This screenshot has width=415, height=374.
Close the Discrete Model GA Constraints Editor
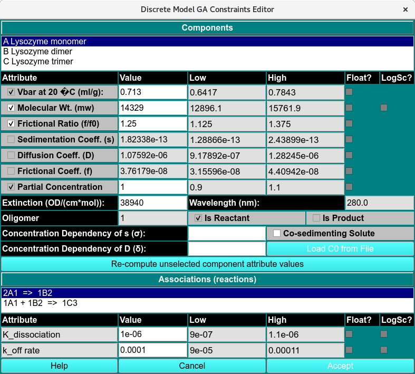405,9
